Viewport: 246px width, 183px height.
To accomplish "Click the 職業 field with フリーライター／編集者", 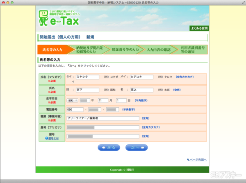I will tap(103, 118).
